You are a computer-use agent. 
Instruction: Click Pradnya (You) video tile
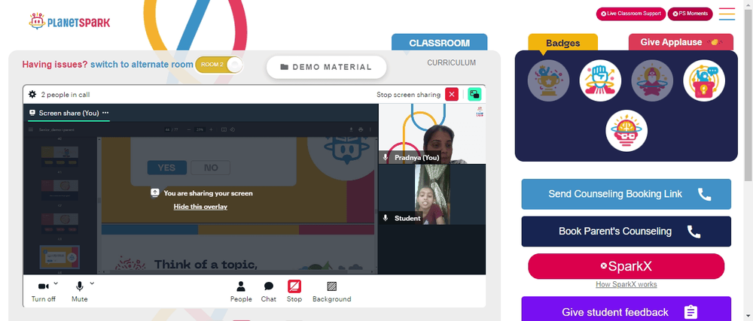pos(432,134)
